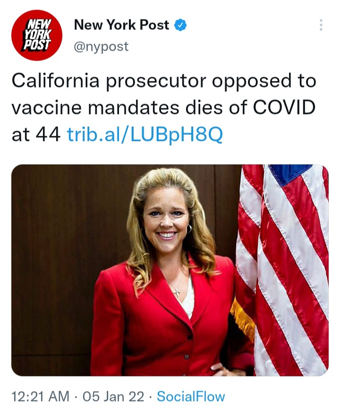Click the blue verified badge
Image resolution: width=340 pixels, height=410 pixels.
(181, 26)
